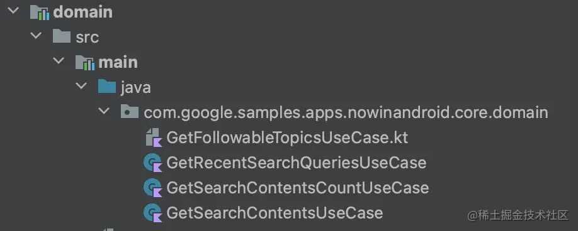The width and height of the screenshot is (578, 231).
Task: Open GetSearchContentsUseCase class
Action: [275, 213]
